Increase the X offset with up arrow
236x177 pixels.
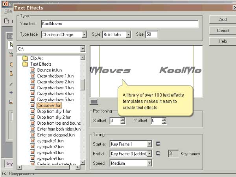123,119
